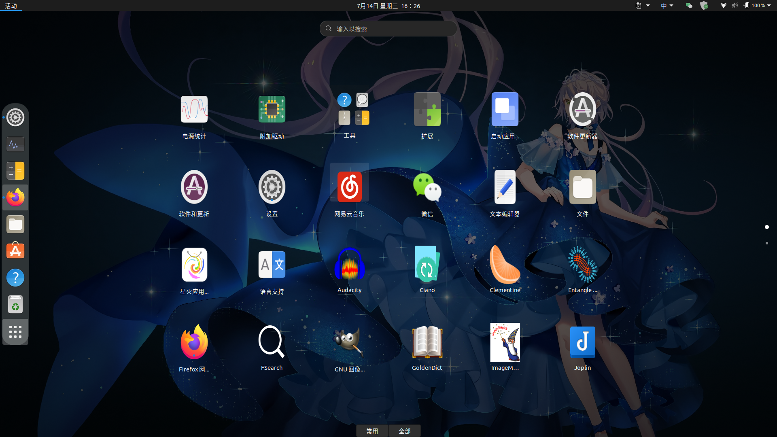
Task: Open system menu via battery 100% indicator
Action: [757, 6]
